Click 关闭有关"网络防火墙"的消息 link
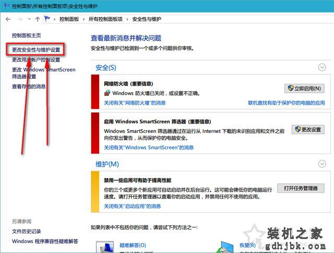The height and width of the screenshot is (253, 334). [x=135, y=103]
